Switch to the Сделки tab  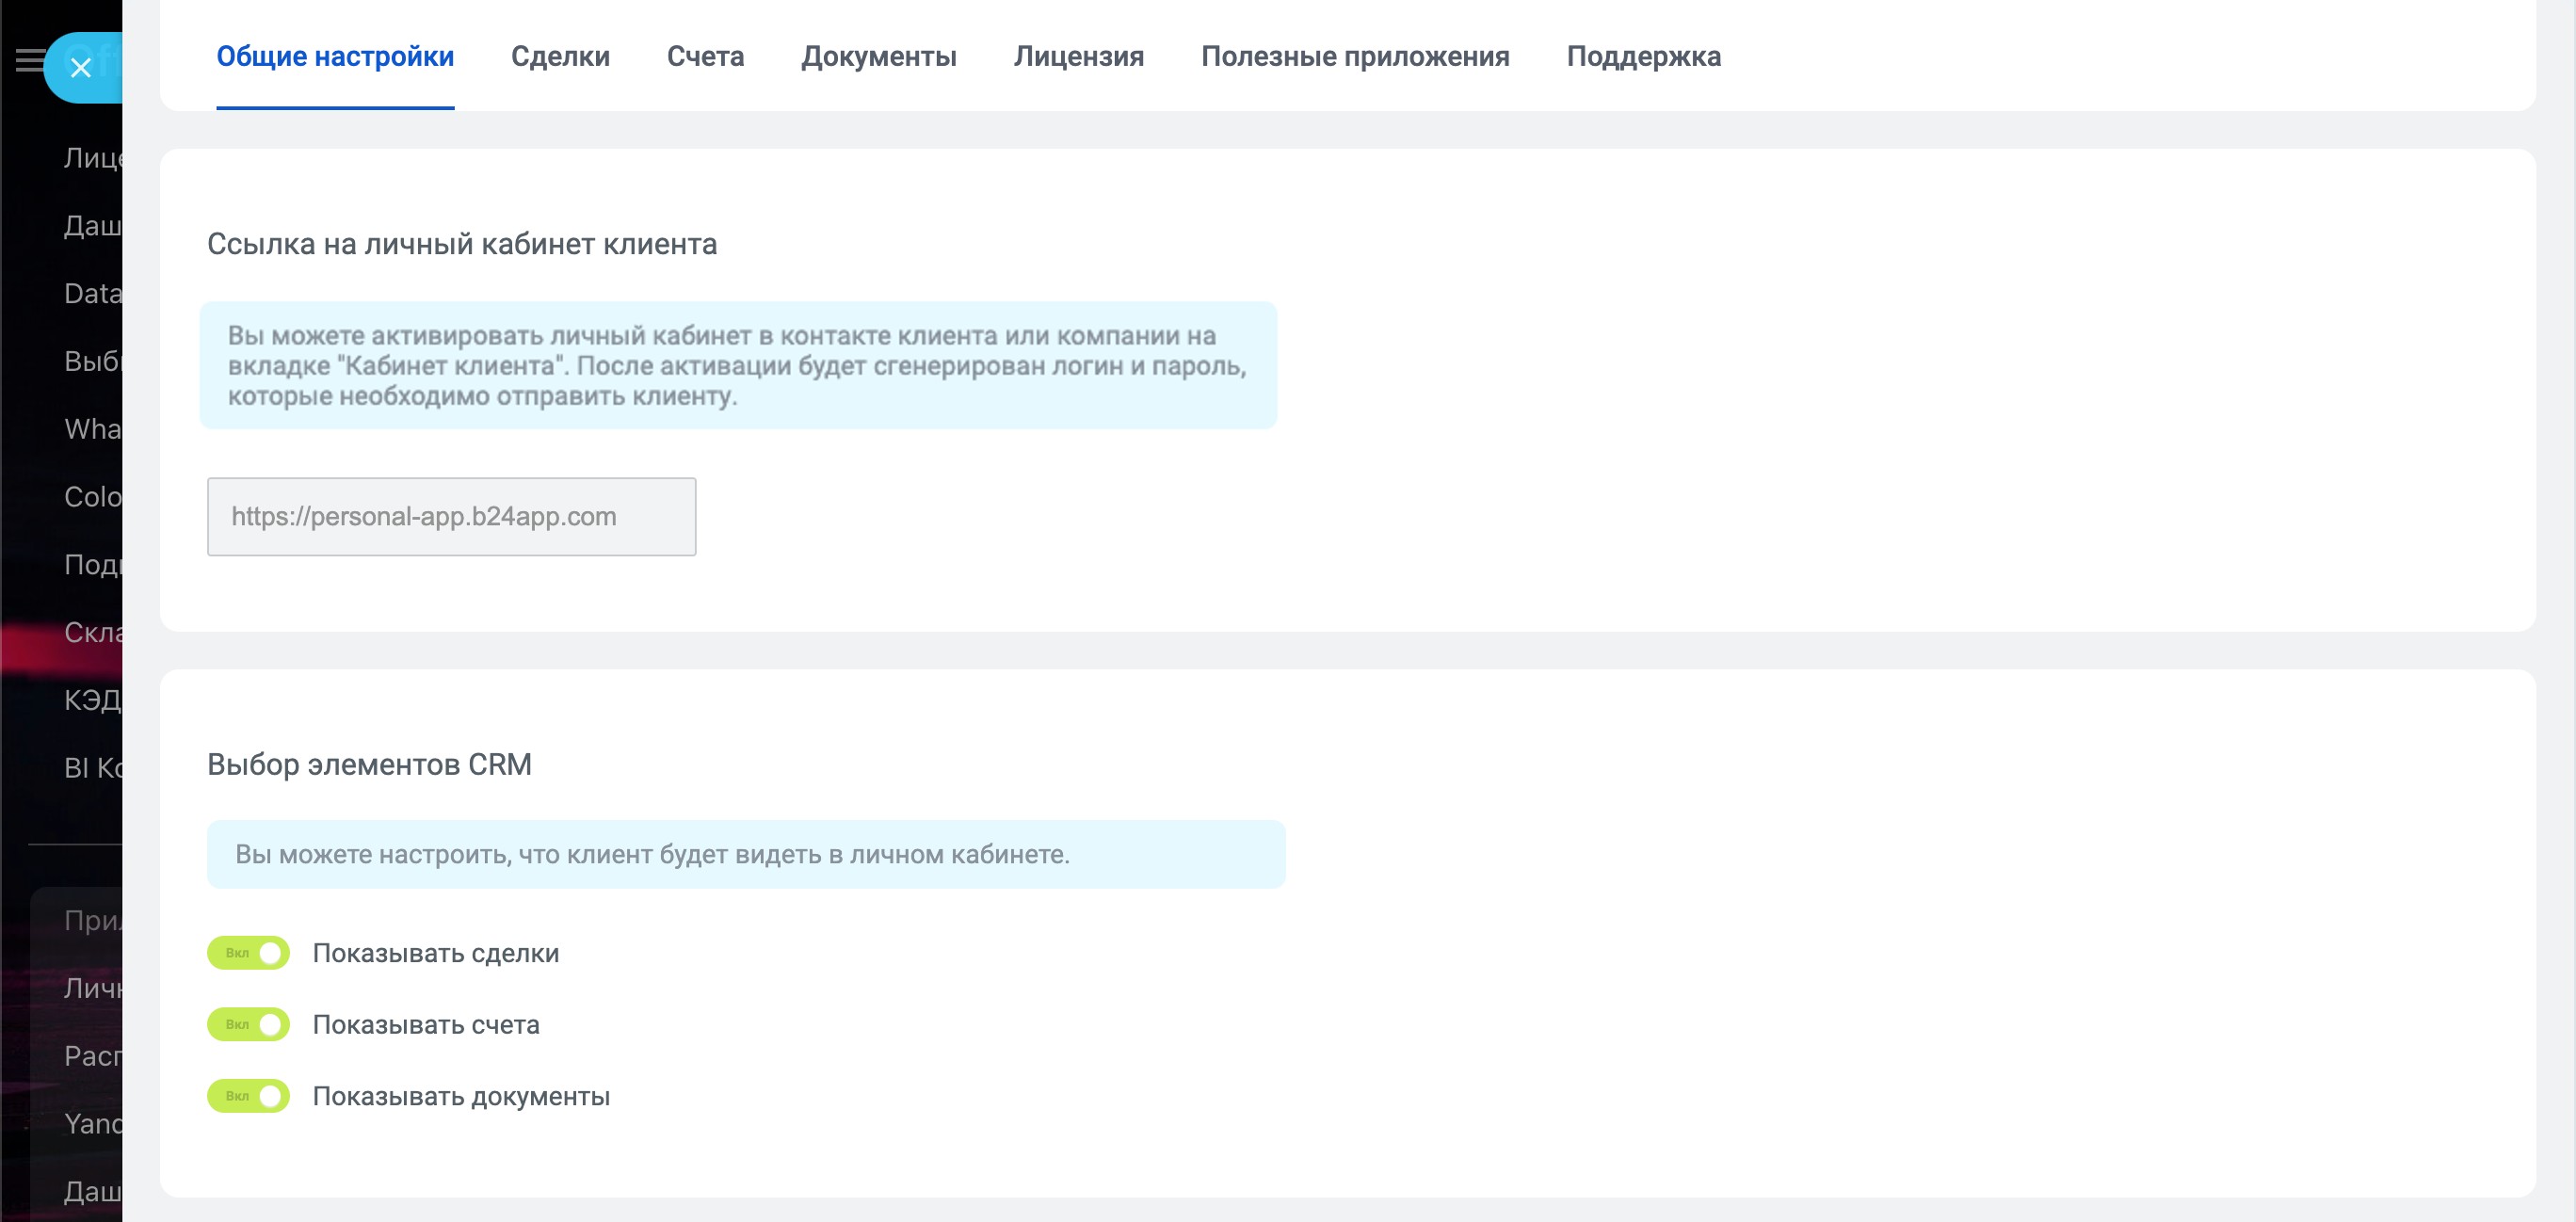pos(560,56)
